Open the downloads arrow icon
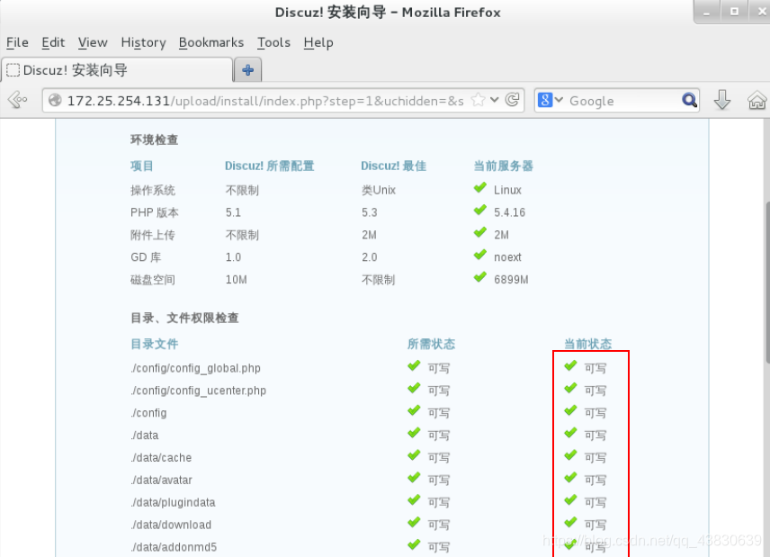 click(x=721, y=100)
